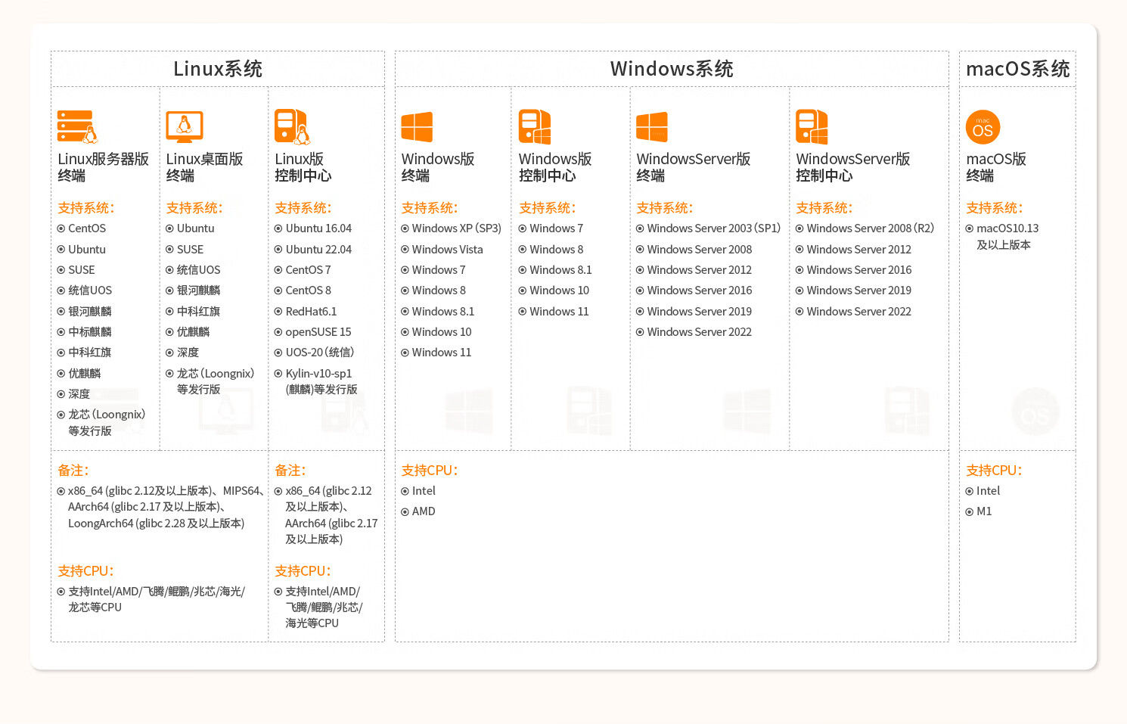
Task: Click the orange macOS circle icon
Action: point(983,127)
